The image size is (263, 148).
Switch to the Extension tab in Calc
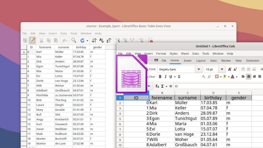click(253, 61)
